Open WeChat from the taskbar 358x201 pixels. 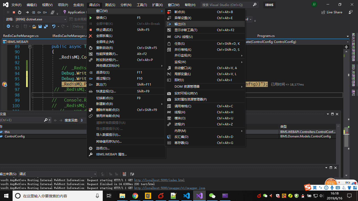click(212, 196)
